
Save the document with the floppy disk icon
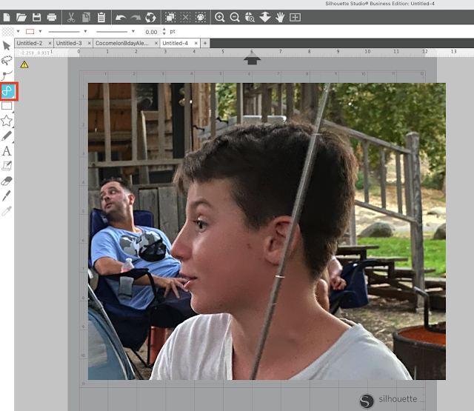(36, 17)
